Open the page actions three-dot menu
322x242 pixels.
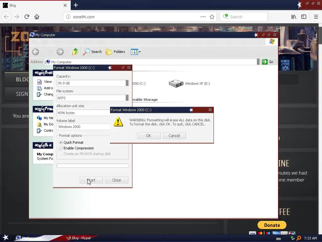203,17
